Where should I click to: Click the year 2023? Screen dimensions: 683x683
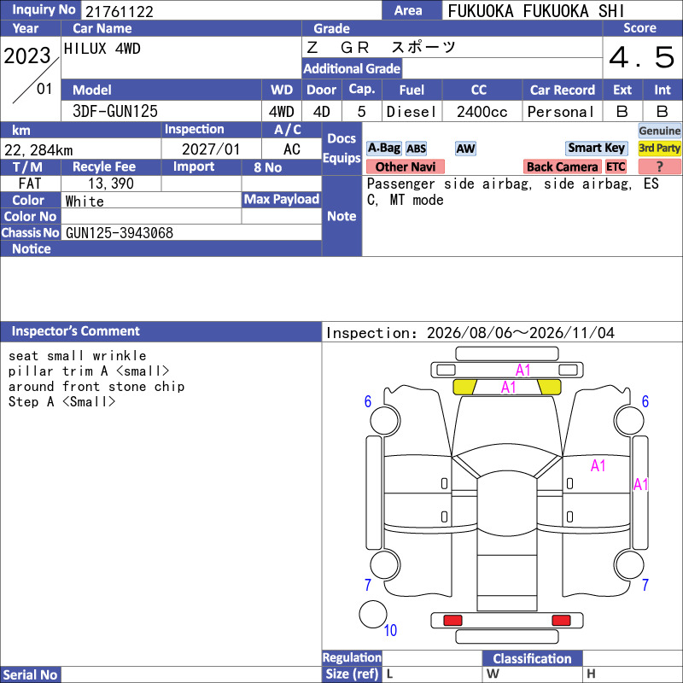click(27, 55)
